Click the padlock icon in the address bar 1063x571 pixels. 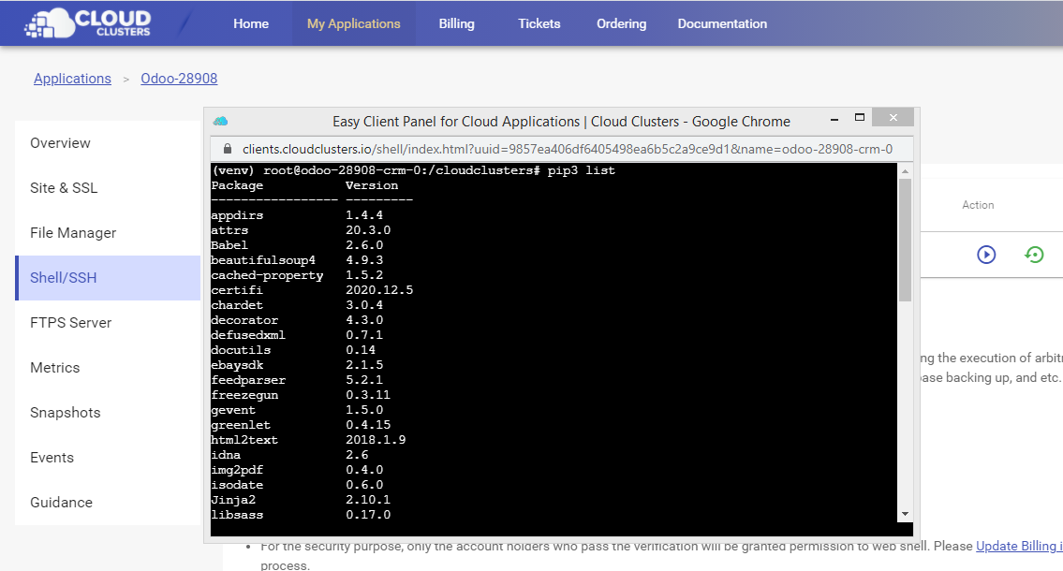pyautogui.click(x=227, y=148)
